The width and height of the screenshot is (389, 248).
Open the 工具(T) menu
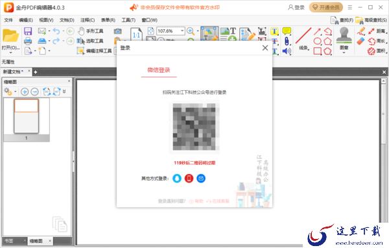coord(128,20)
